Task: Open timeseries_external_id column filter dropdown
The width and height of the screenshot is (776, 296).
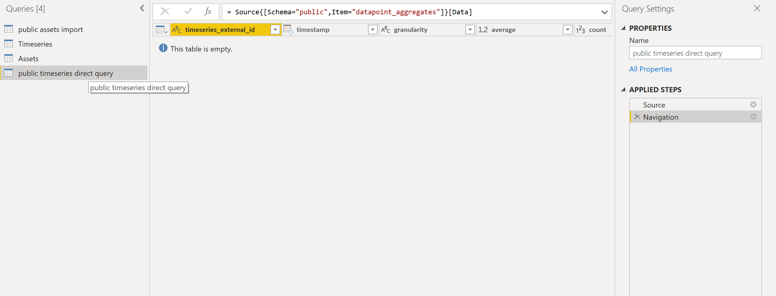Action: pos(275,30)
